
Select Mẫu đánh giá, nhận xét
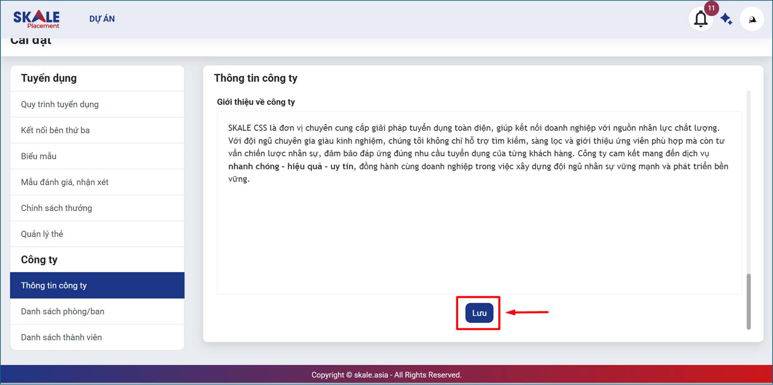pos(65,182)
